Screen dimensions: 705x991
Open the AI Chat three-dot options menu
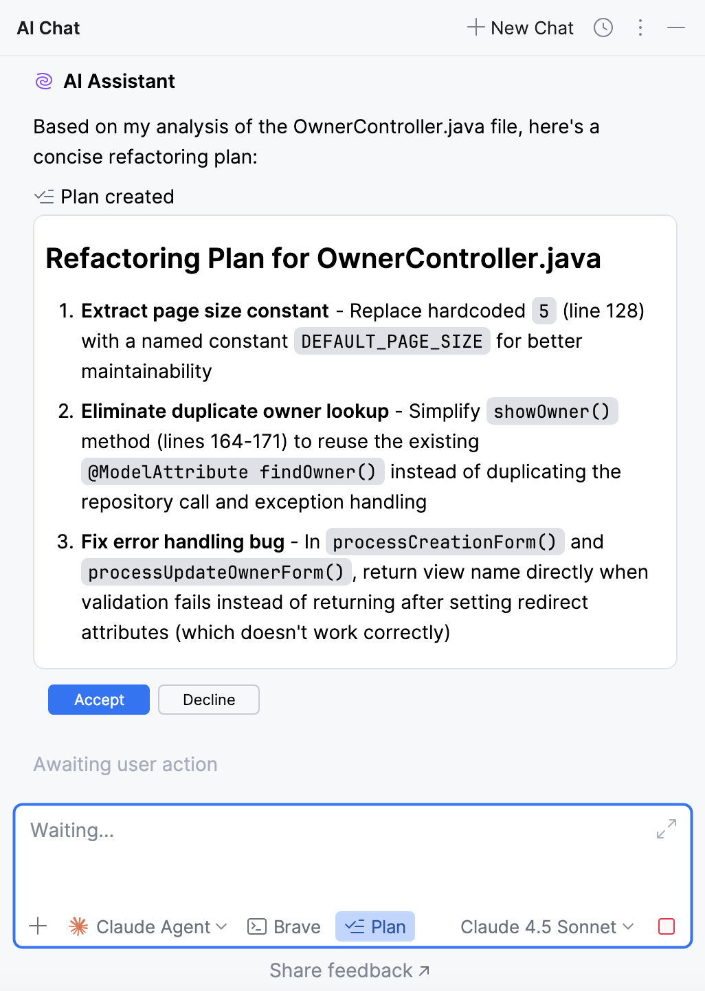pyautogui.click(x=640, y=27)
